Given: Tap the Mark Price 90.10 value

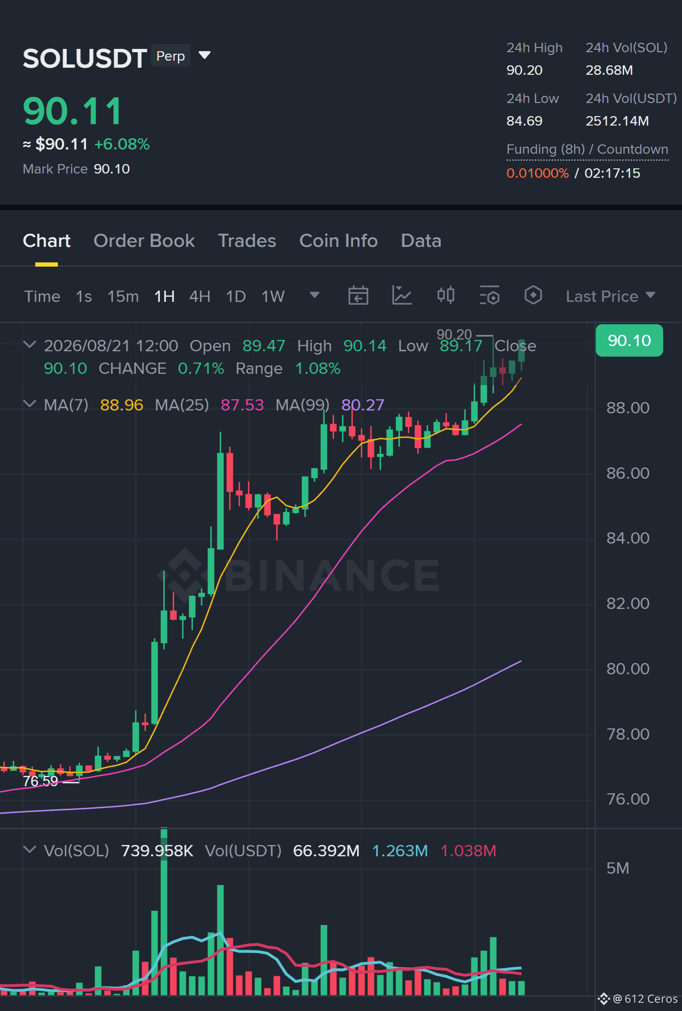Looking at the screenshot, I should click(112, 169).
